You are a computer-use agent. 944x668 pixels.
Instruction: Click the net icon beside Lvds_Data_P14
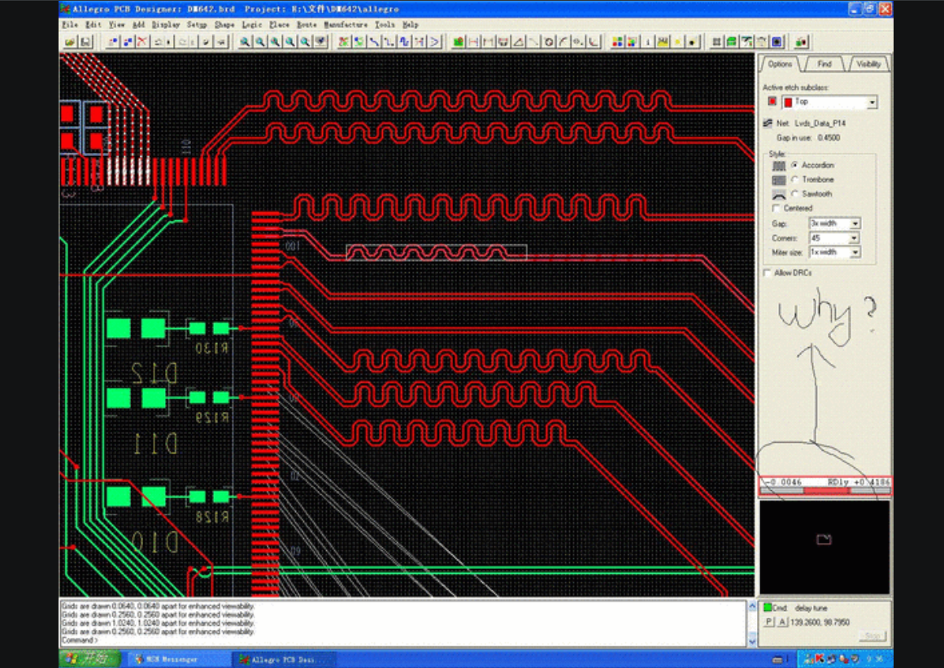[768, 124]
